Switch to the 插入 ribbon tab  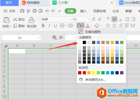click(x=83, y=11)
